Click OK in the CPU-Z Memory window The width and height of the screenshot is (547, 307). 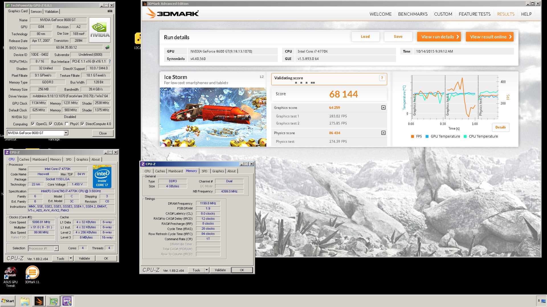click(242, 270)
